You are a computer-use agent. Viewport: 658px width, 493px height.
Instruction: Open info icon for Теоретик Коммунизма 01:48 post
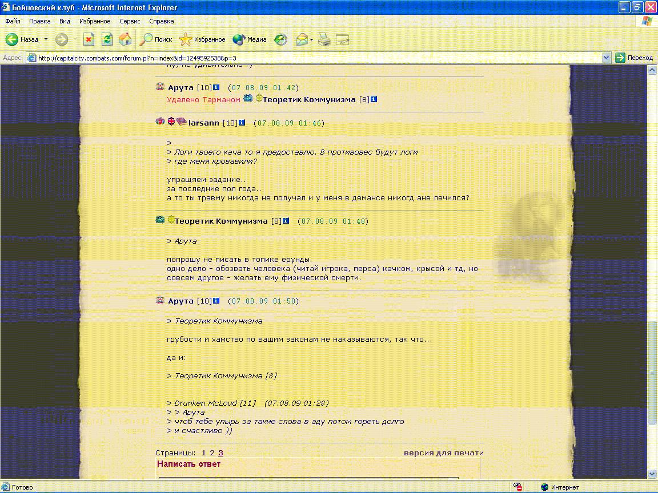click(286, 220)
